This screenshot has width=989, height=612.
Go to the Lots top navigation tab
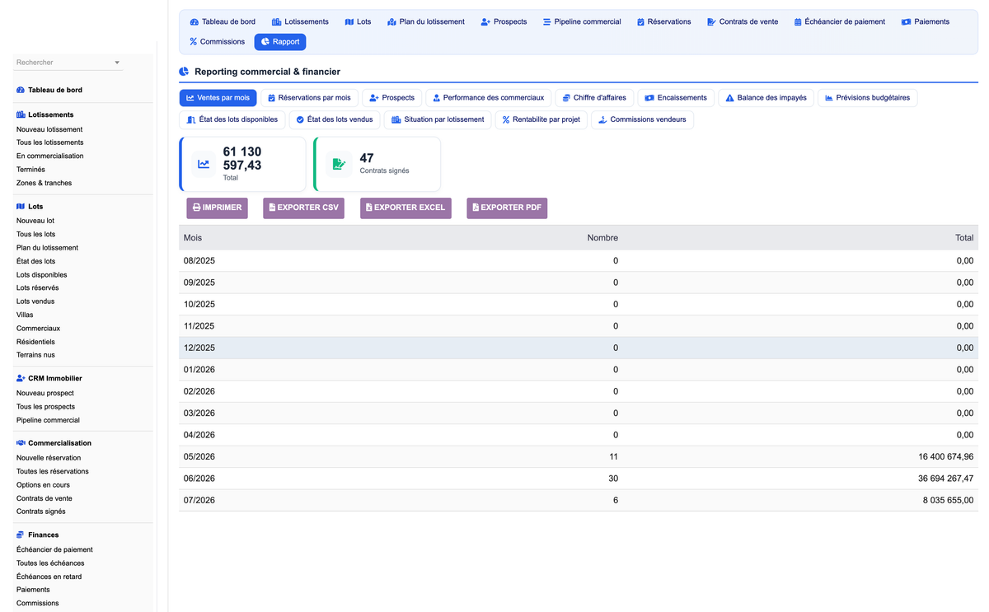[x=358, y=21]
